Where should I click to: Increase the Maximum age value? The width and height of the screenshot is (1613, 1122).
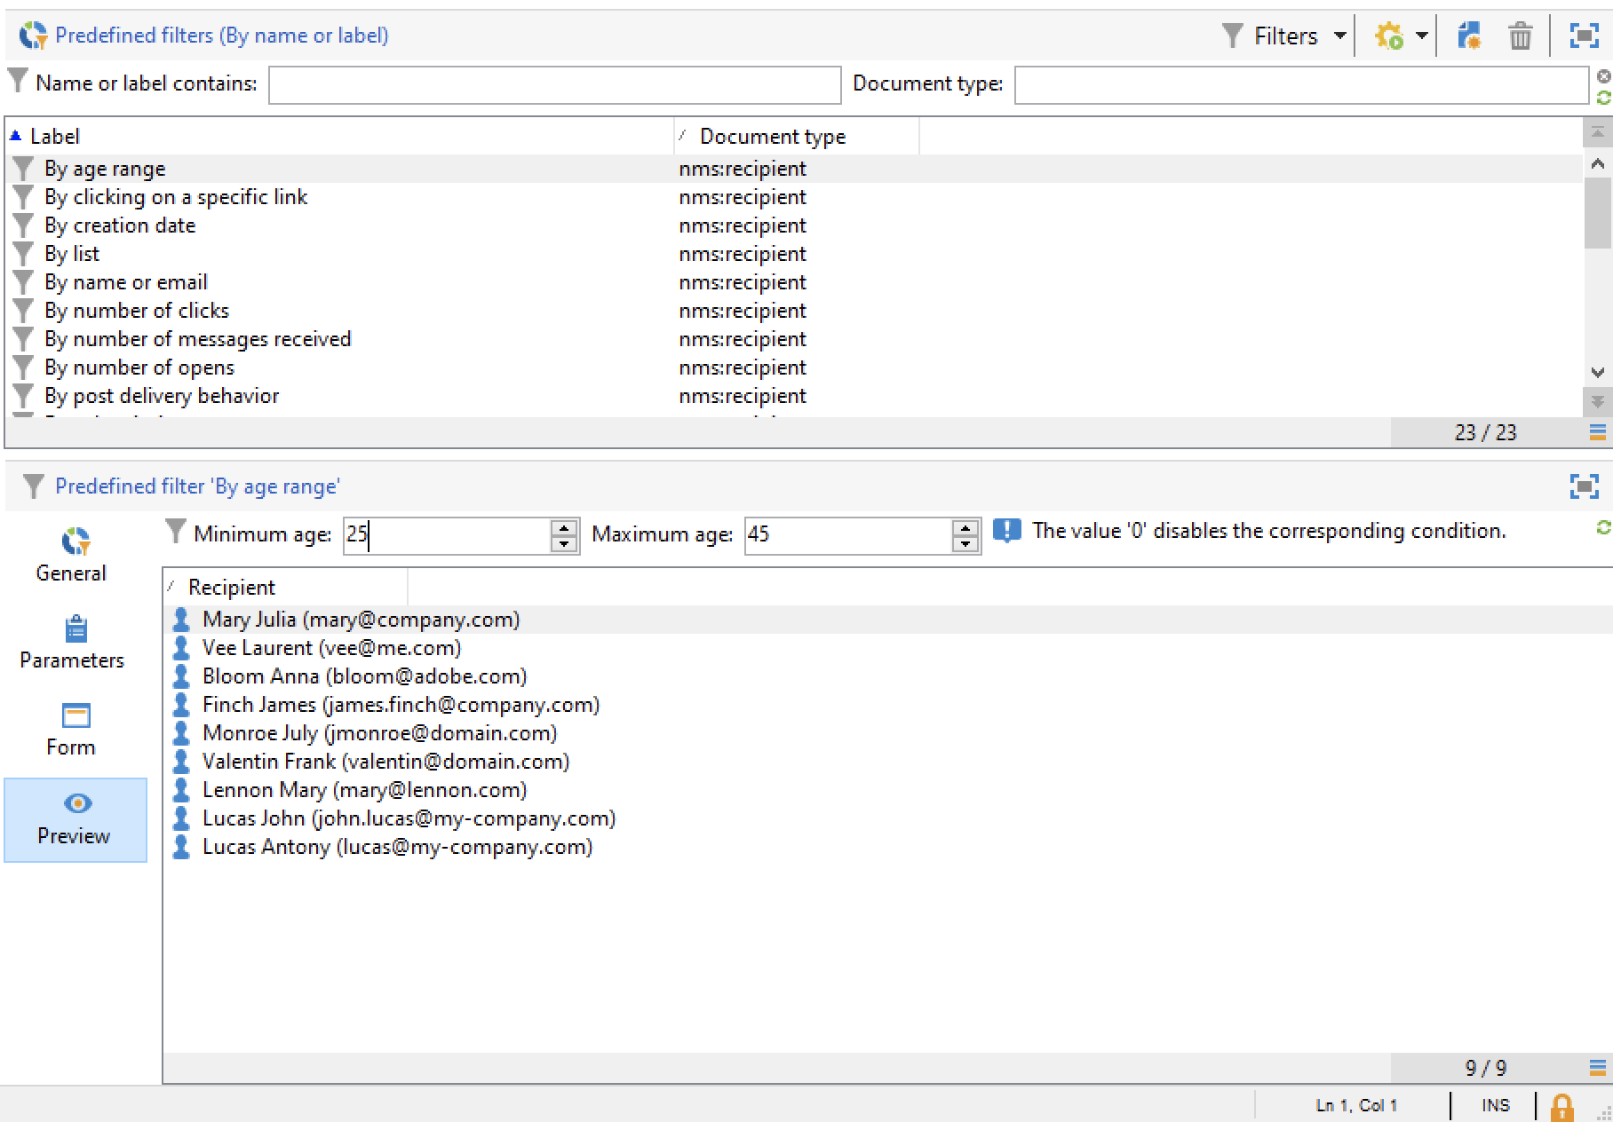coord(965,526)
